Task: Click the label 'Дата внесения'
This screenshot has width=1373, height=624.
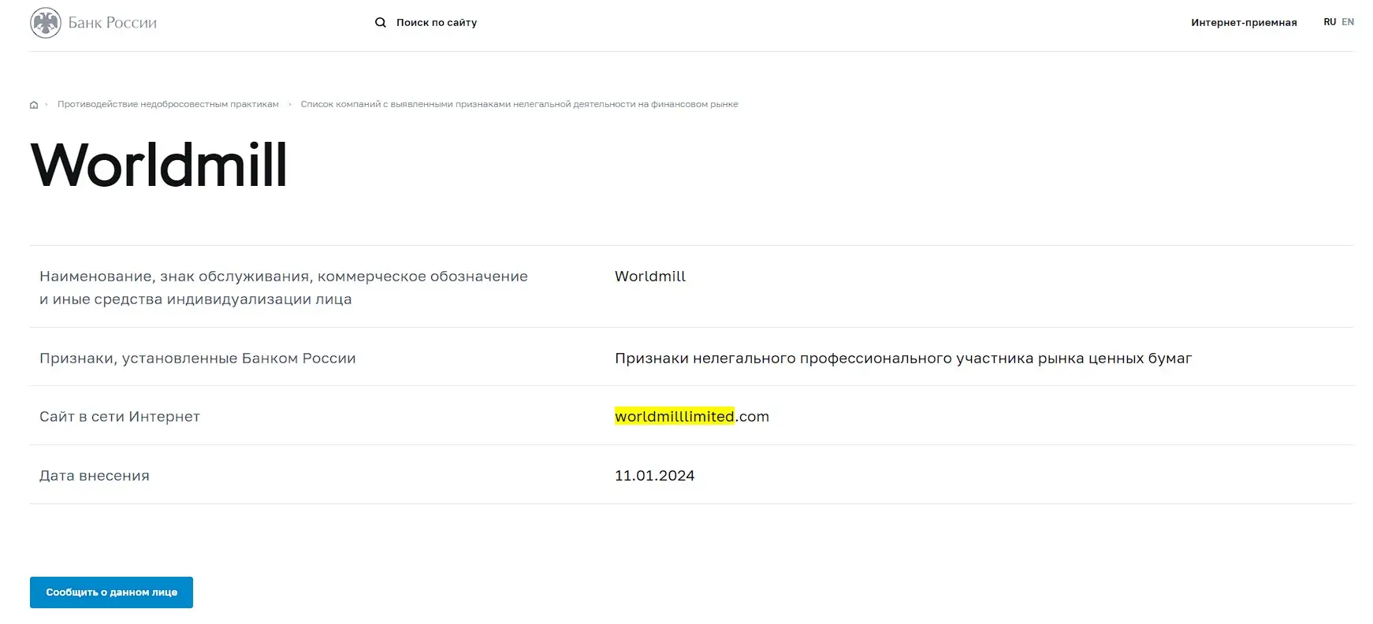Action: click(95, 476)
